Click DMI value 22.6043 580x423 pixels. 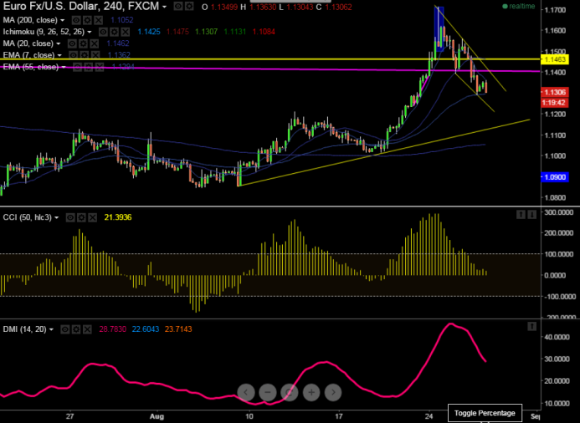tap(146, 329)
